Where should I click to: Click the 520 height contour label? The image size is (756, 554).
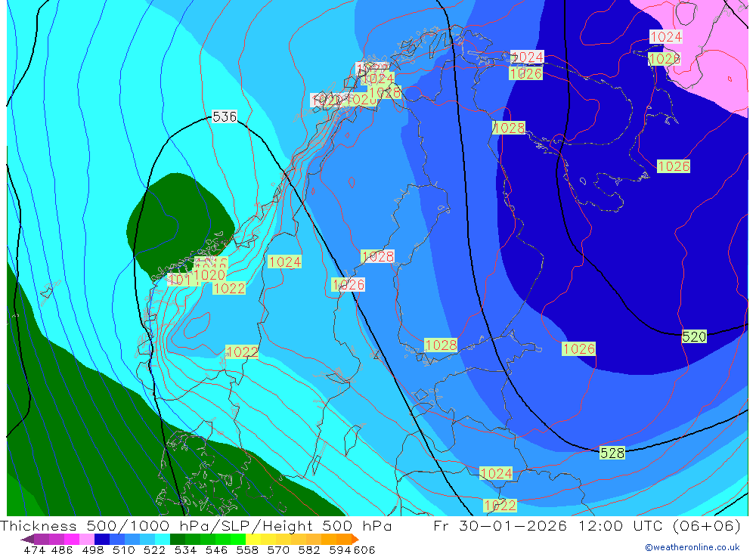[x=694, y=336]
